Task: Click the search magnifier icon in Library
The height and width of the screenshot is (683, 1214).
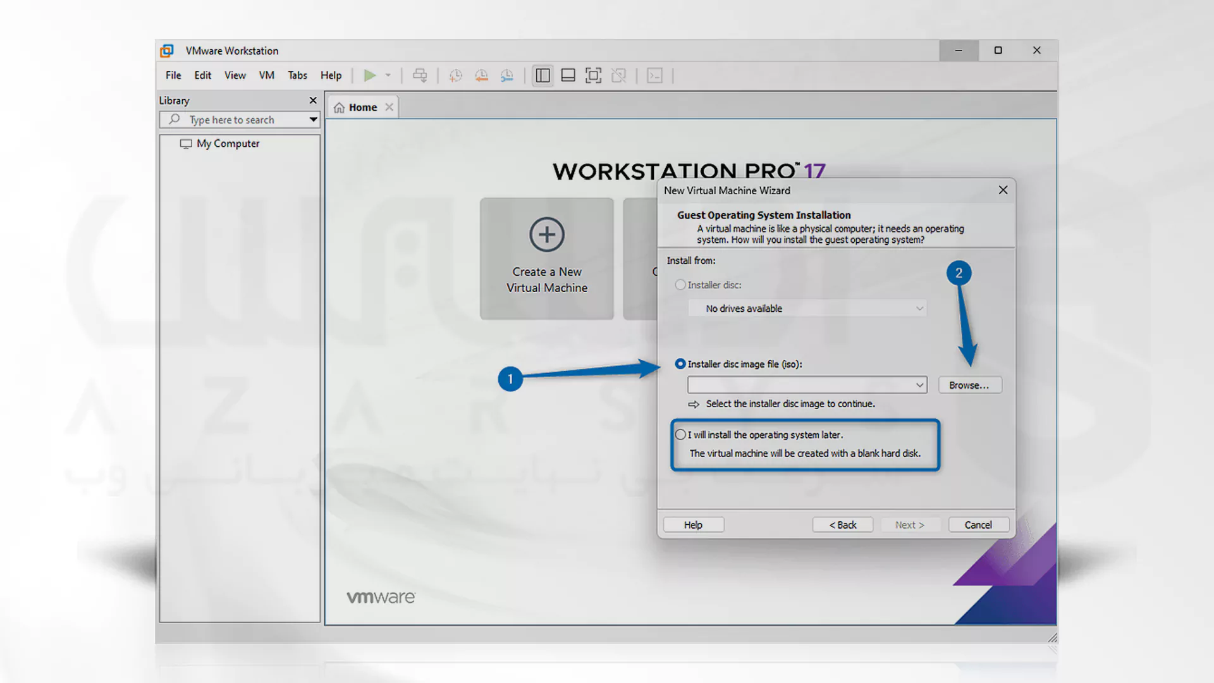Action: pos(174,120)
